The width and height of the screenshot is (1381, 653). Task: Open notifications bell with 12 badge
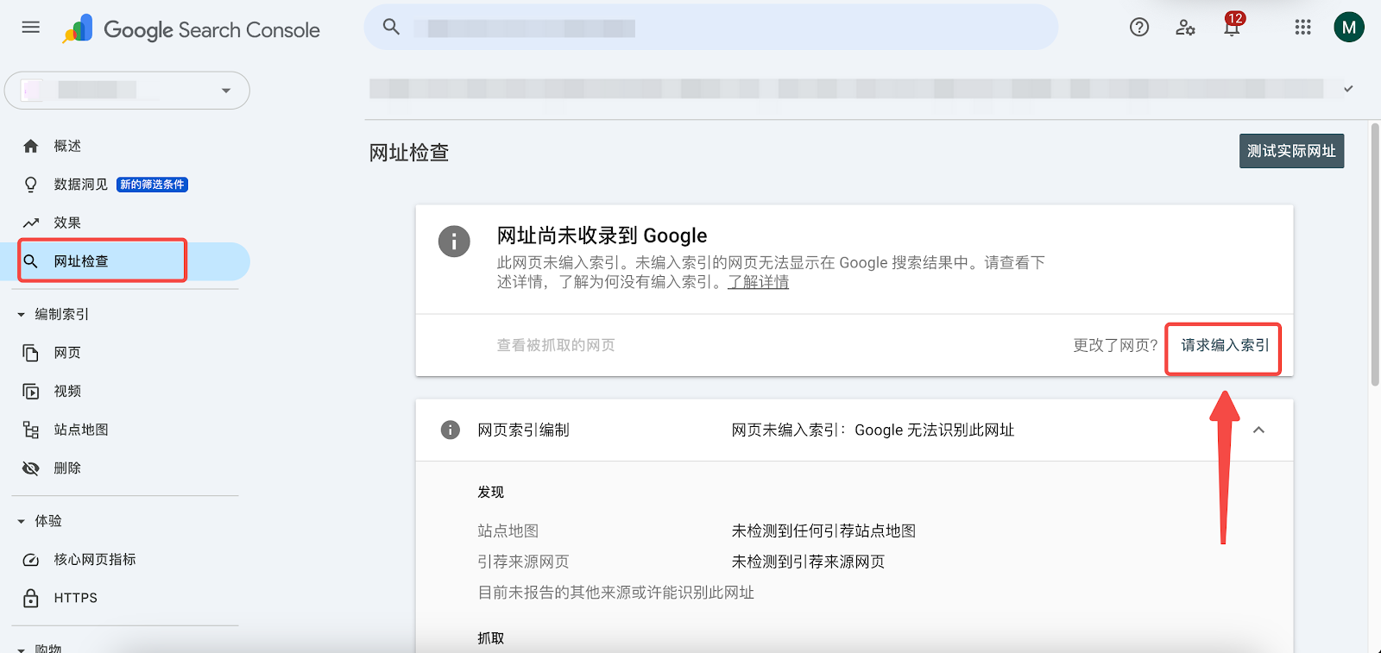(1233, 25)
